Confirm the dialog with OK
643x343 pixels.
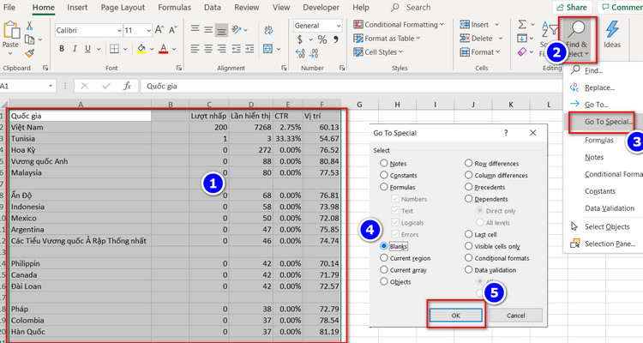pyautogui.click(x=455, y=316)
